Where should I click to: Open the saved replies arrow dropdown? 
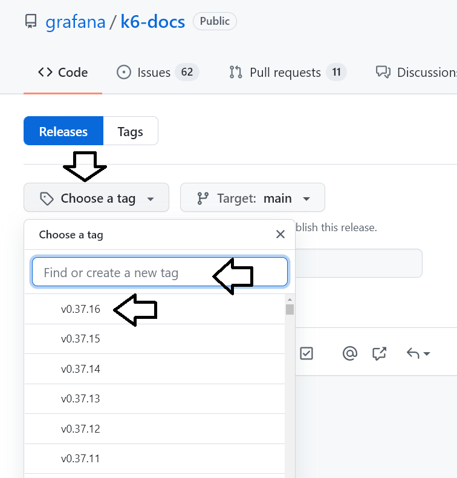418,353
